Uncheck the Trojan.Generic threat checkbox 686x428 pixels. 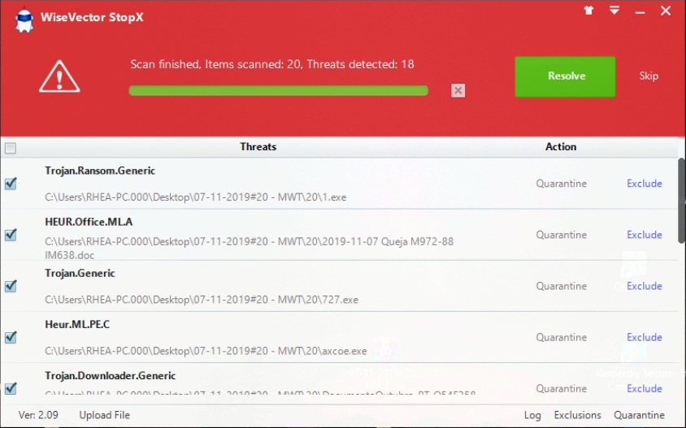point(11,286)
